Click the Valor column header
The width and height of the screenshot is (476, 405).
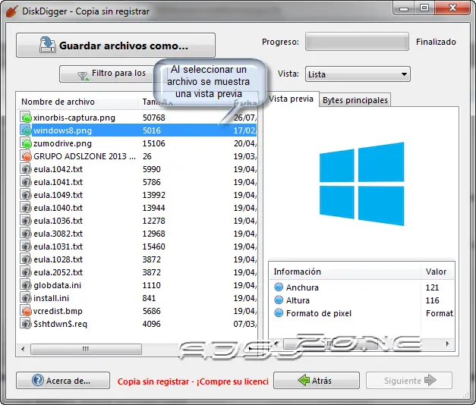(438, 272)
